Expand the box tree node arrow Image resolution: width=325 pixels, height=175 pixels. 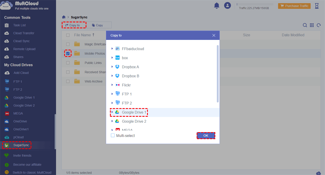(112, 58)
